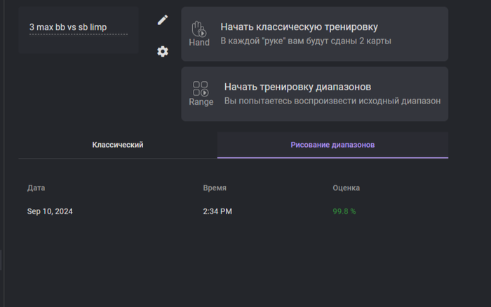The width and height of the screenshot is (491, 307).
Task: Open settings with the gear icon
Action: coord(163,51)
